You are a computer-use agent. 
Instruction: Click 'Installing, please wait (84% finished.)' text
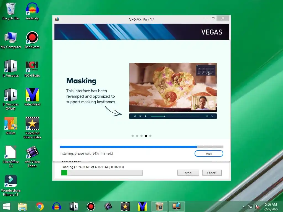[86, 153]
